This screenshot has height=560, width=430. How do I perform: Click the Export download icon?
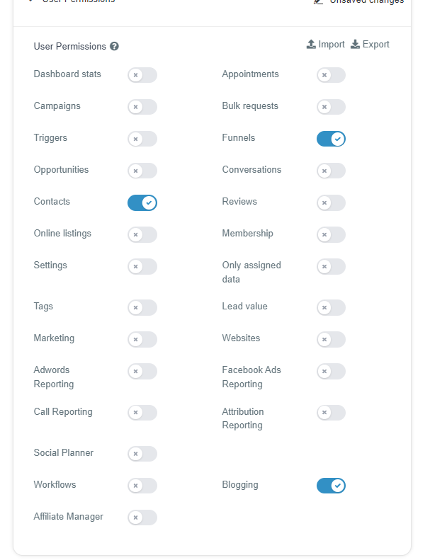pos(356,45)
